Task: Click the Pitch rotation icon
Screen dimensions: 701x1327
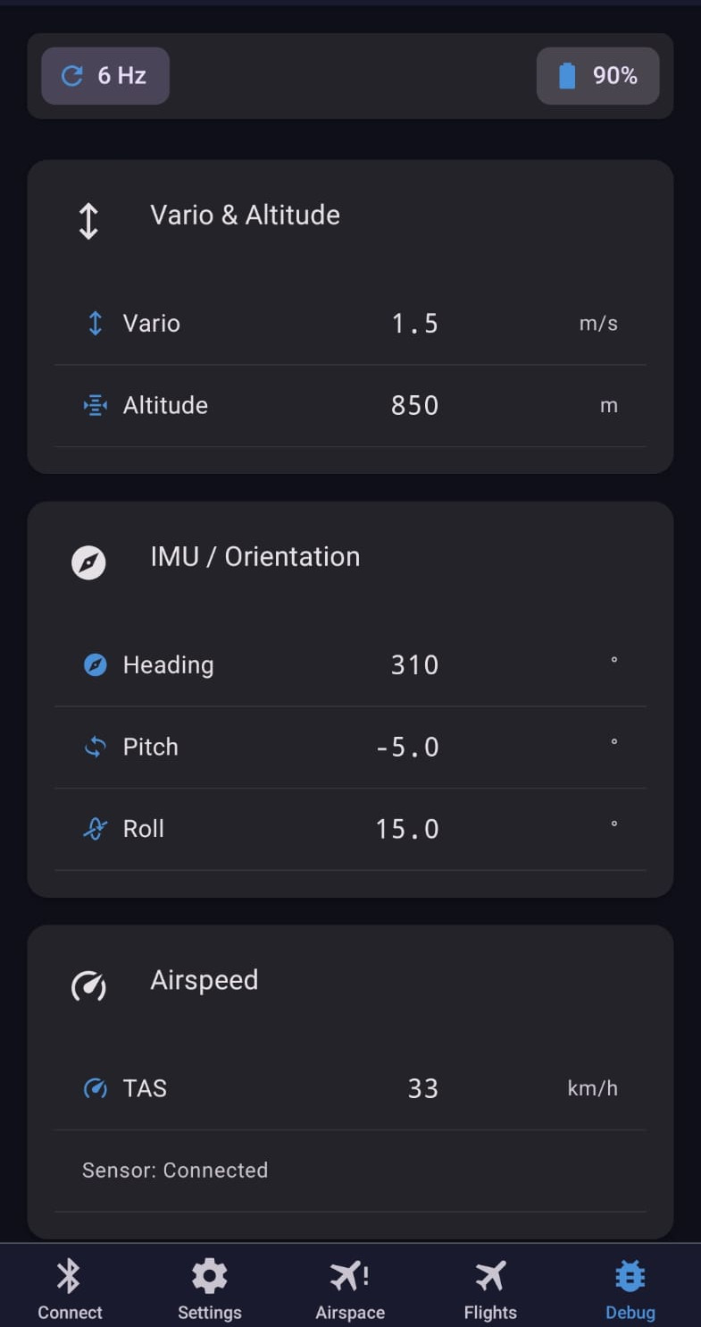Action: (x=95, y=747)
